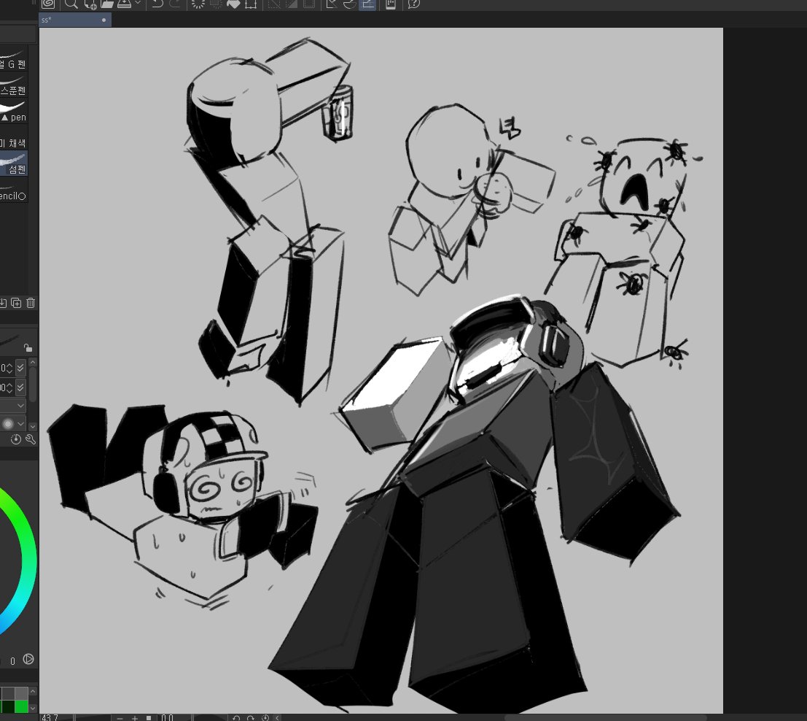
Task: Click the Invert selection icon
Action: click(x=292, y=4)
